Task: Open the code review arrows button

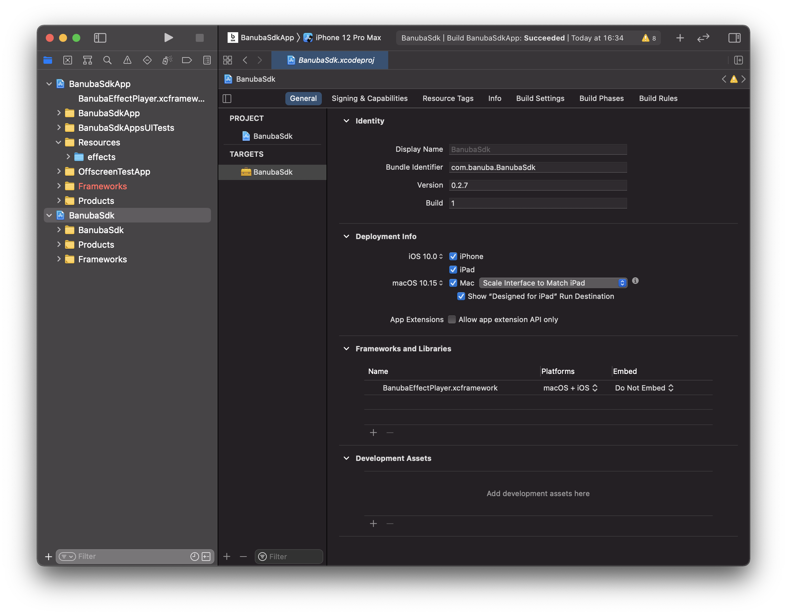Action: tap(703, 38)
